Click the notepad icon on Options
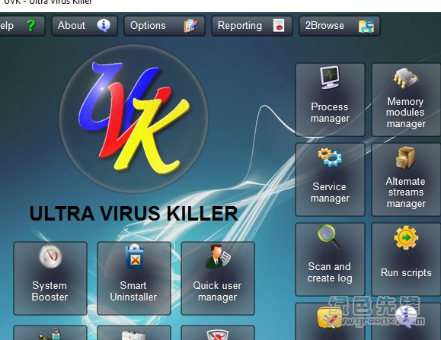 [190, 26]
